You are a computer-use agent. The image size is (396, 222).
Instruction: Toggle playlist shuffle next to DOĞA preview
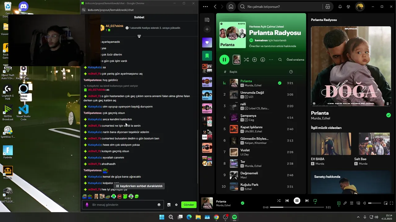(246, 60)
